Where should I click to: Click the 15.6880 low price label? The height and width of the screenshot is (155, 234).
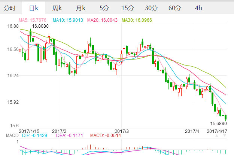tap(219, 124)
